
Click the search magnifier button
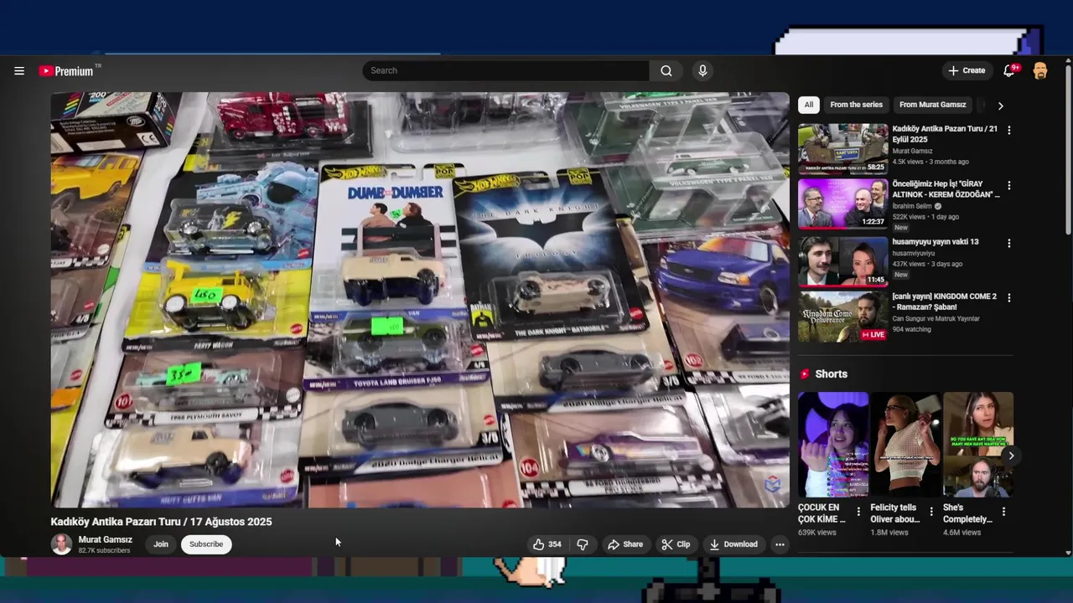tap(666, 71)
